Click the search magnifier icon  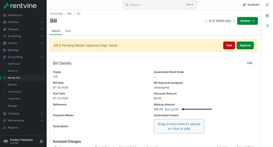click(127, 5)
